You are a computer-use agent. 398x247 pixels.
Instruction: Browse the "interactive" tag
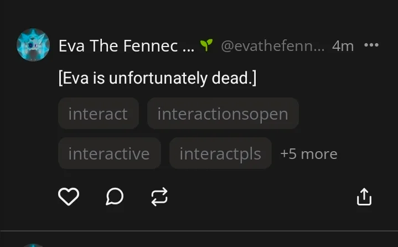pyautogui.click(x=109, y=153)
